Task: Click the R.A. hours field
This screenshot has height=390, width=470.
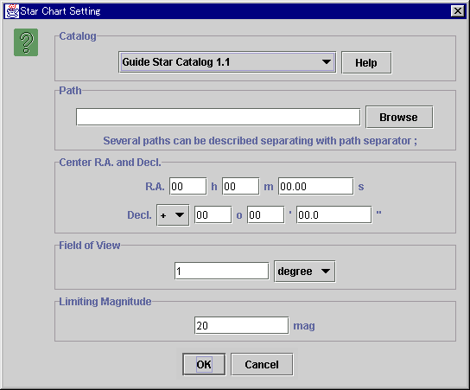Action: click(x=188, y=186)
